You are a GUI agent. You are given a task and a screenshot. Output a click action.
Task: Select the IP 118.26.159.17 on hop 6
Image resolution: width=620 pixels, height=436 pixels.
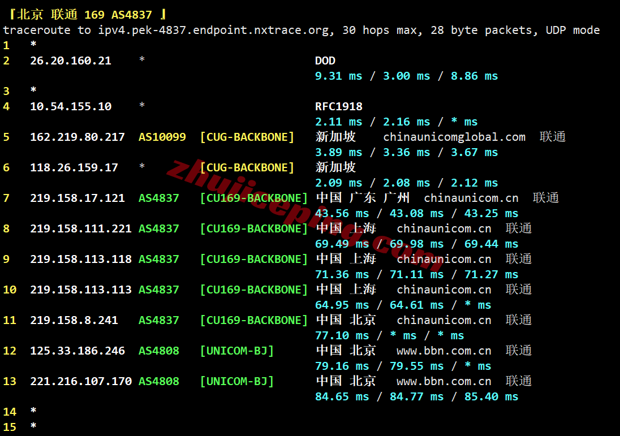pos(74,167)
